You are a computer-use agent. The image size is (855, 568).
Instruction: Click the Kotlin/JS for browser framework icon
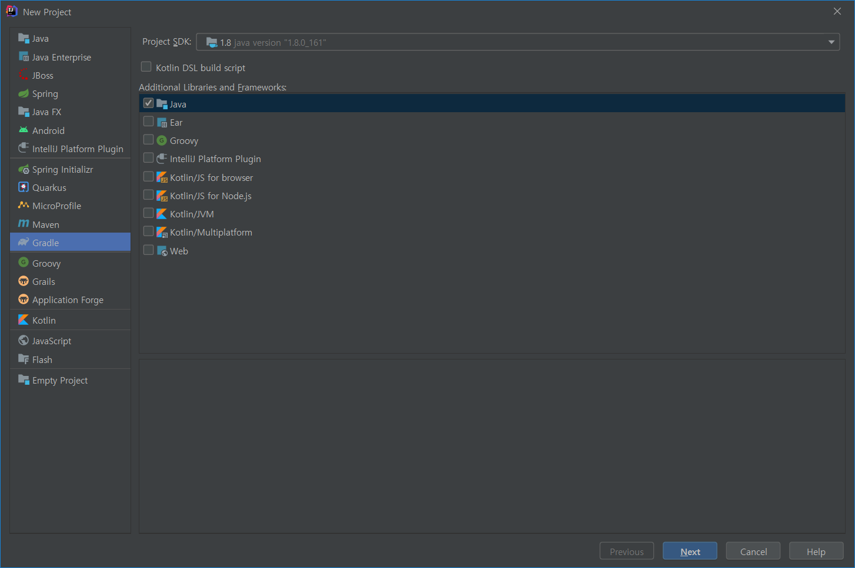pos(162,177)
